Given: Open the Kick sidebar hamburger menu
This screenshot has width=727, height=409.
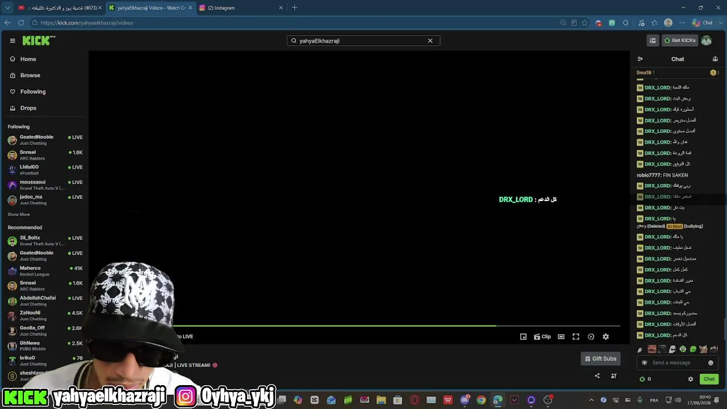Looking at the screenshot, I should [x=12, y=40].
